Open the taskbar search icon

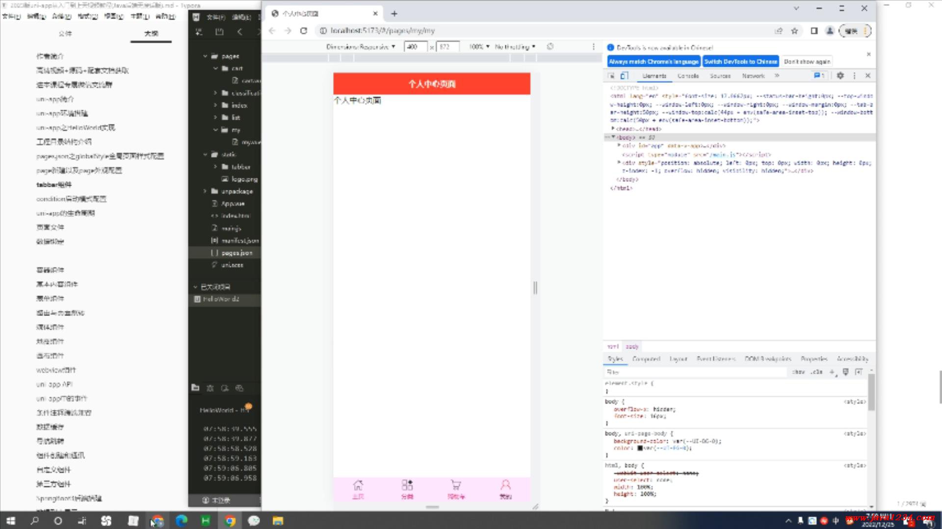click(x=34, y=521)
